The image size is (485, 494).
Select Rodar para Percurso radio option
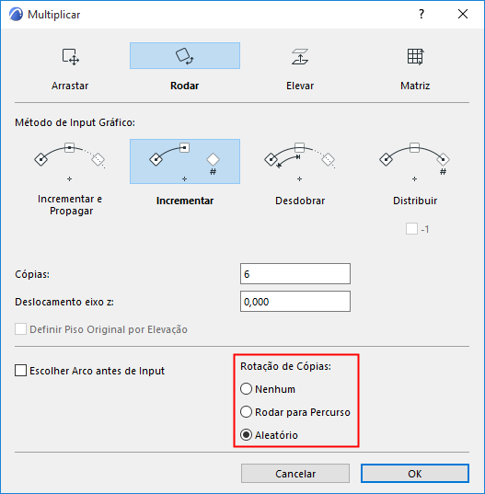click(x=246, y=412)
